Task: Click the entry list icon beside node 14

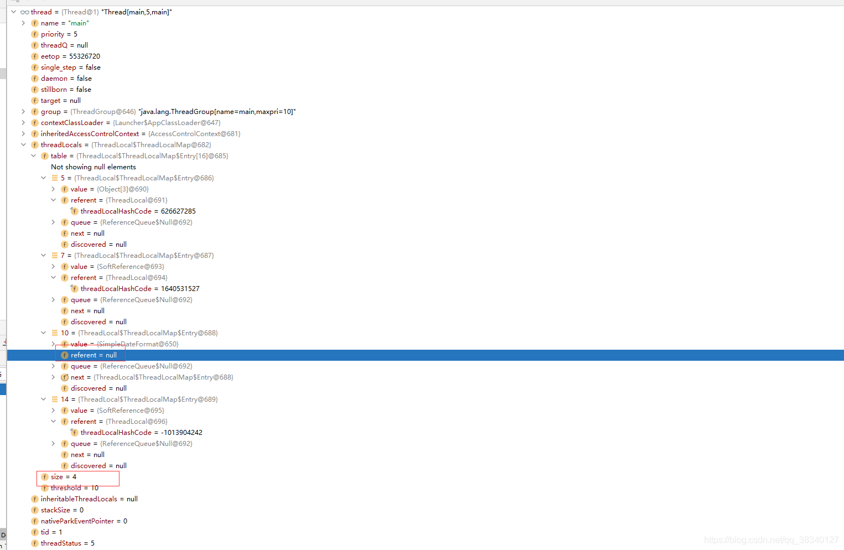Action: (54, 399)
